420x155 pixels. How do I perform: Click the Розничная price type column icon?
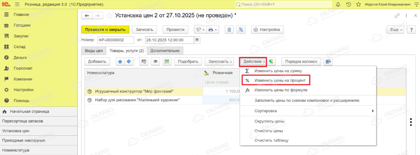coord(207,72)
